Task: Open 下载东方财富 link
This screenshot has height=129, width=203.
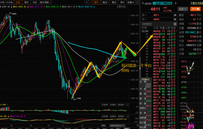Action: point(197,3)
